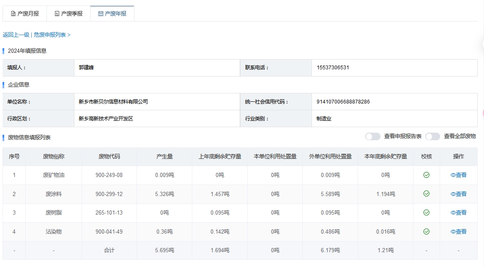
Task: Open 查看 for 废树脂 row
Action: click(458, 213)
